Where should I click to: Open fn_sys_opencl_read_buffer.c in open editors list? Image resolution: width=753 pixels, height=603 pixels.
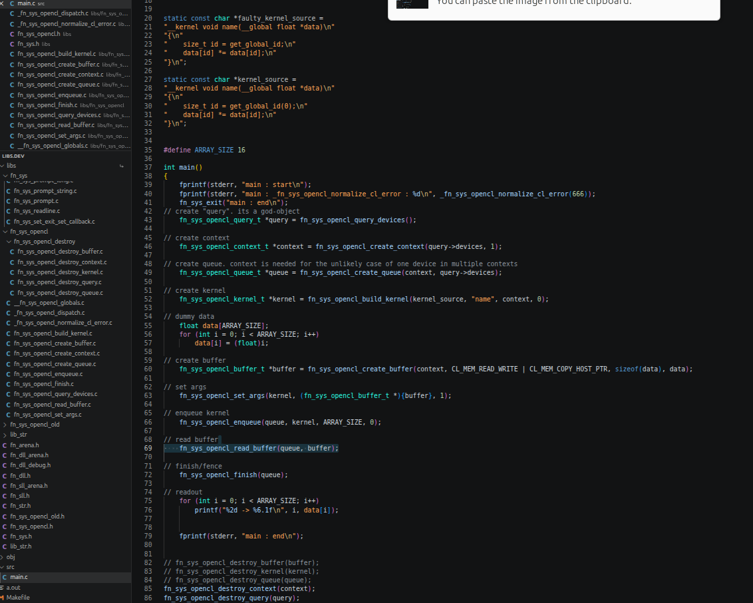point(65,125)
